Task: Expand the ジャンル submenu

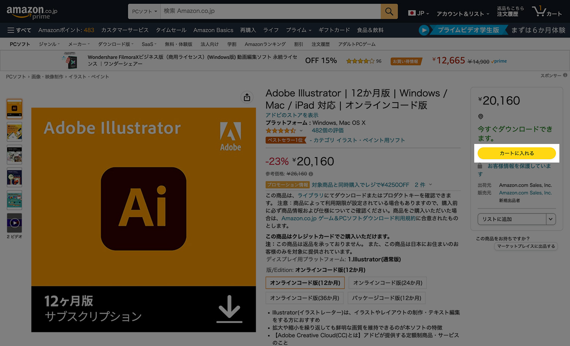Action: pyautogui.click(x=49, y=44)
